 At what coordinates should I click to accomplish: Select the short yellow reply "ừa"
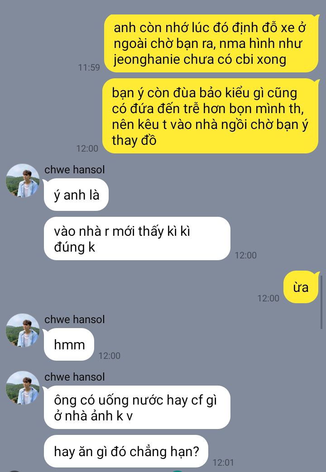click(x=301, y=287)
